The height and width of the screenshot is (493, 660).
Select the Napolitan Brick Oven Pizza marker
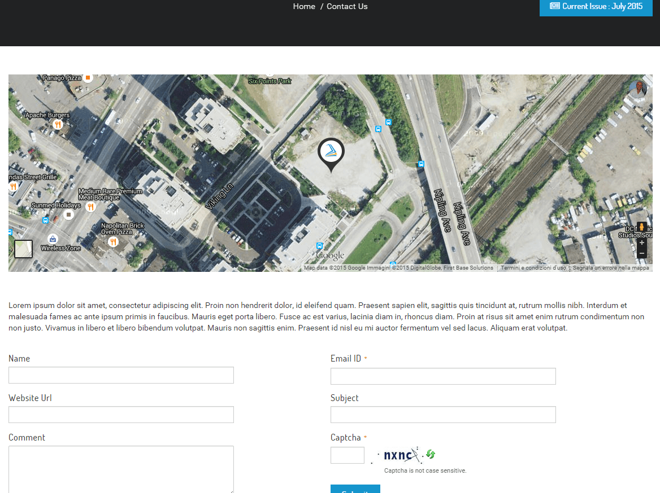pos(113,241)
